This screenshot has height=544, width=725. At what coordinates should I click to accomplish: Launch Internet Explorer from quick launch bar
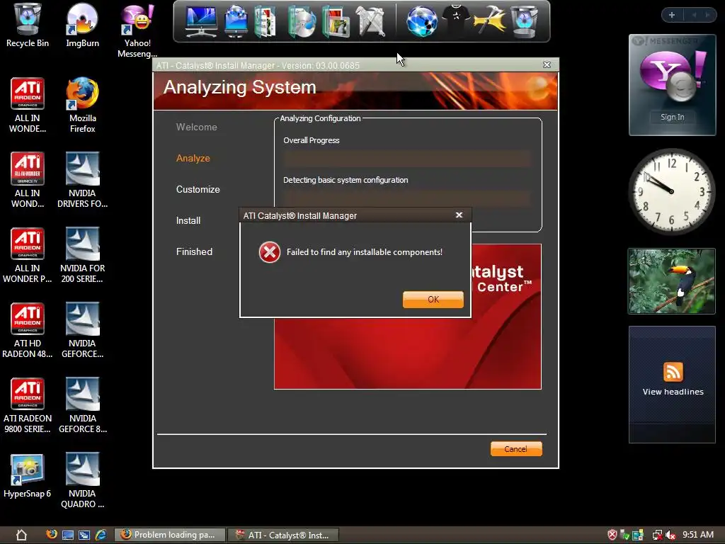pos(101,535)
